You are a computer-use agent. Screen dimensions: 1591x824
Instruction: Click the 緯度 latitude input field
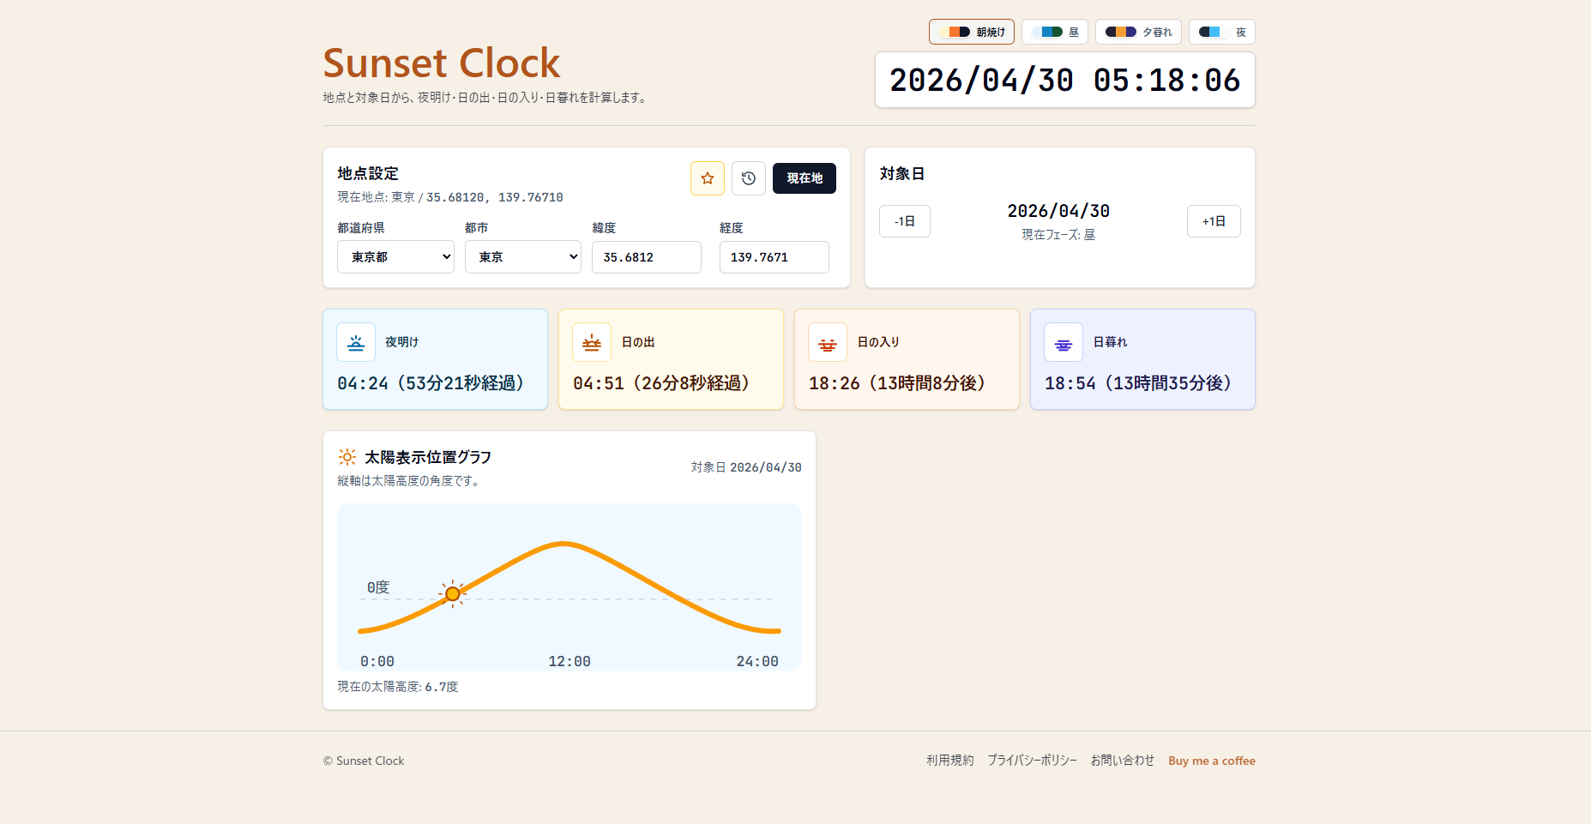[x=646, y=256]
